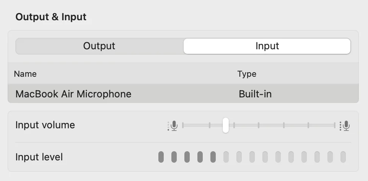Select the MacBook Air Microphone row
This screenshot has width=368, height=181.
click(x=73, y=94)
